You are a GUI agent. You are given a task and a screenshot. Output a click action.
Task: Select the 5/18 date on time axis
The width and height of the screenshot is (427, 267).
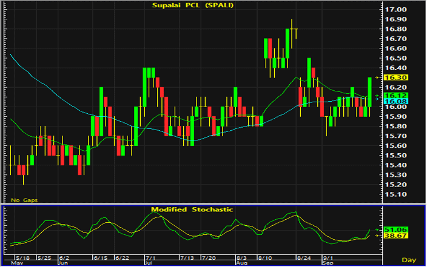point(22,258)
